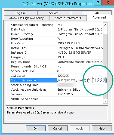Switch to the Log On tab

click(x=20, y=13)
